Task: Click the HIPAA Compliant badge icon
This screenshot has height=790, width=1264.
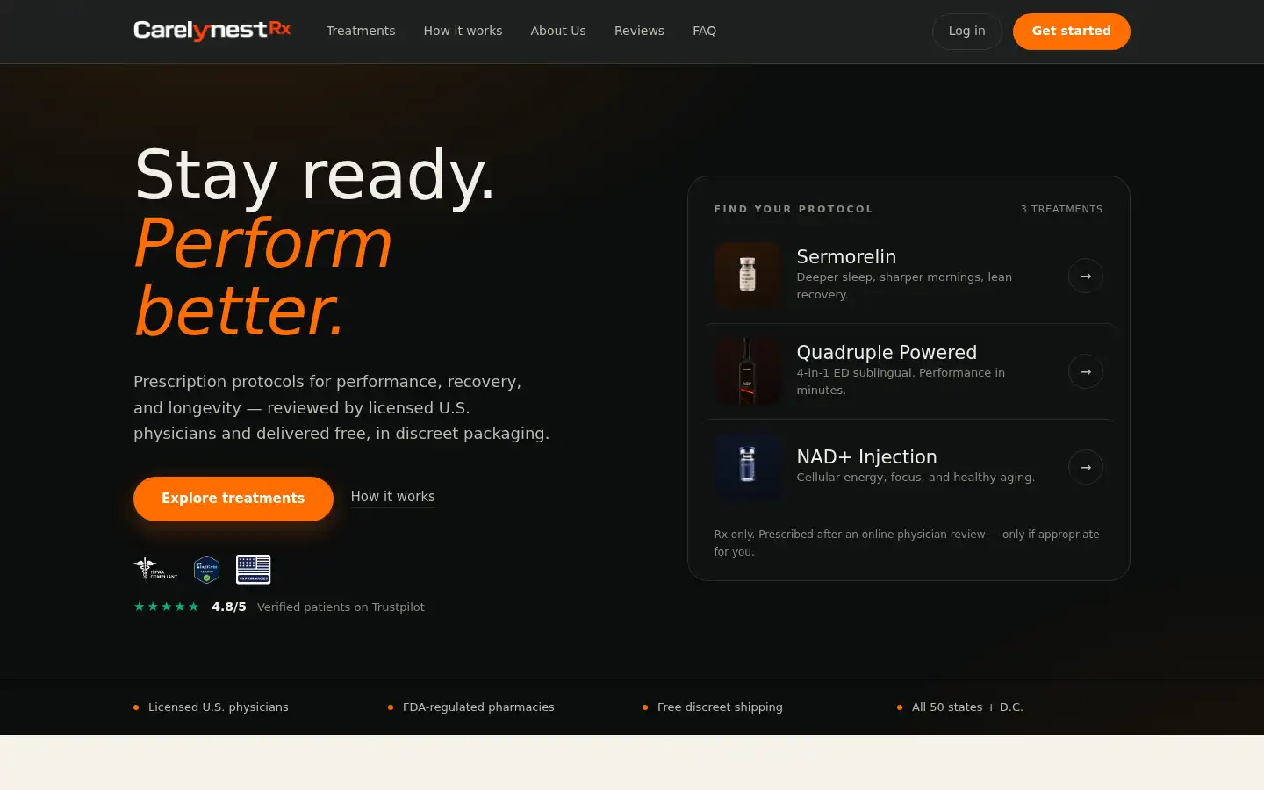Action: click(155, 570)
